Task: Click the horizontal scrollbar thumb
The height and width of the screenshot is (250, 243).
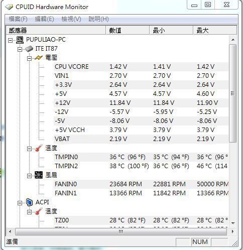Action: (x=121, y=231)
